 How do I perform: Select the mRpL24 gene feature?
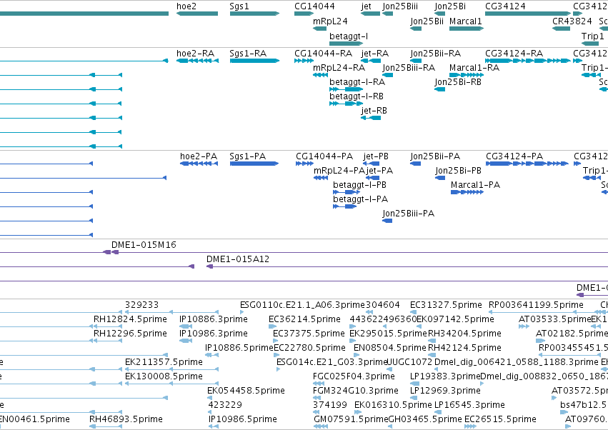coord(320,29)
